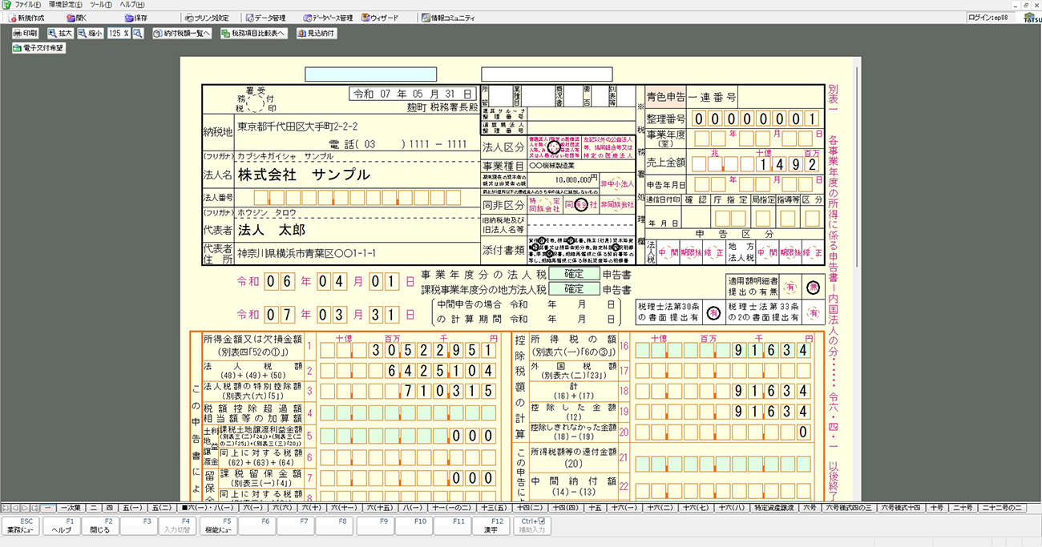Click the 納付税額一覧へ button
The image size is (1042, 547).
click(x=182, y=34)
